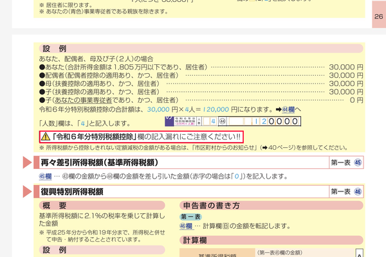Click the 計算欄 pink header
This screenshot has width=386, height=257.
click(271, 240)
